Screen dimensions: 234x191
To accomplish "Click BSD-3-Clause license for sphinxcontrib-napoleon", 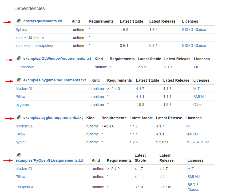I will [194, 45].
